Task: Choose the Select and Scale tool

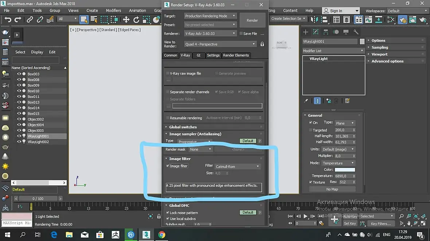Action: point(146,19)
